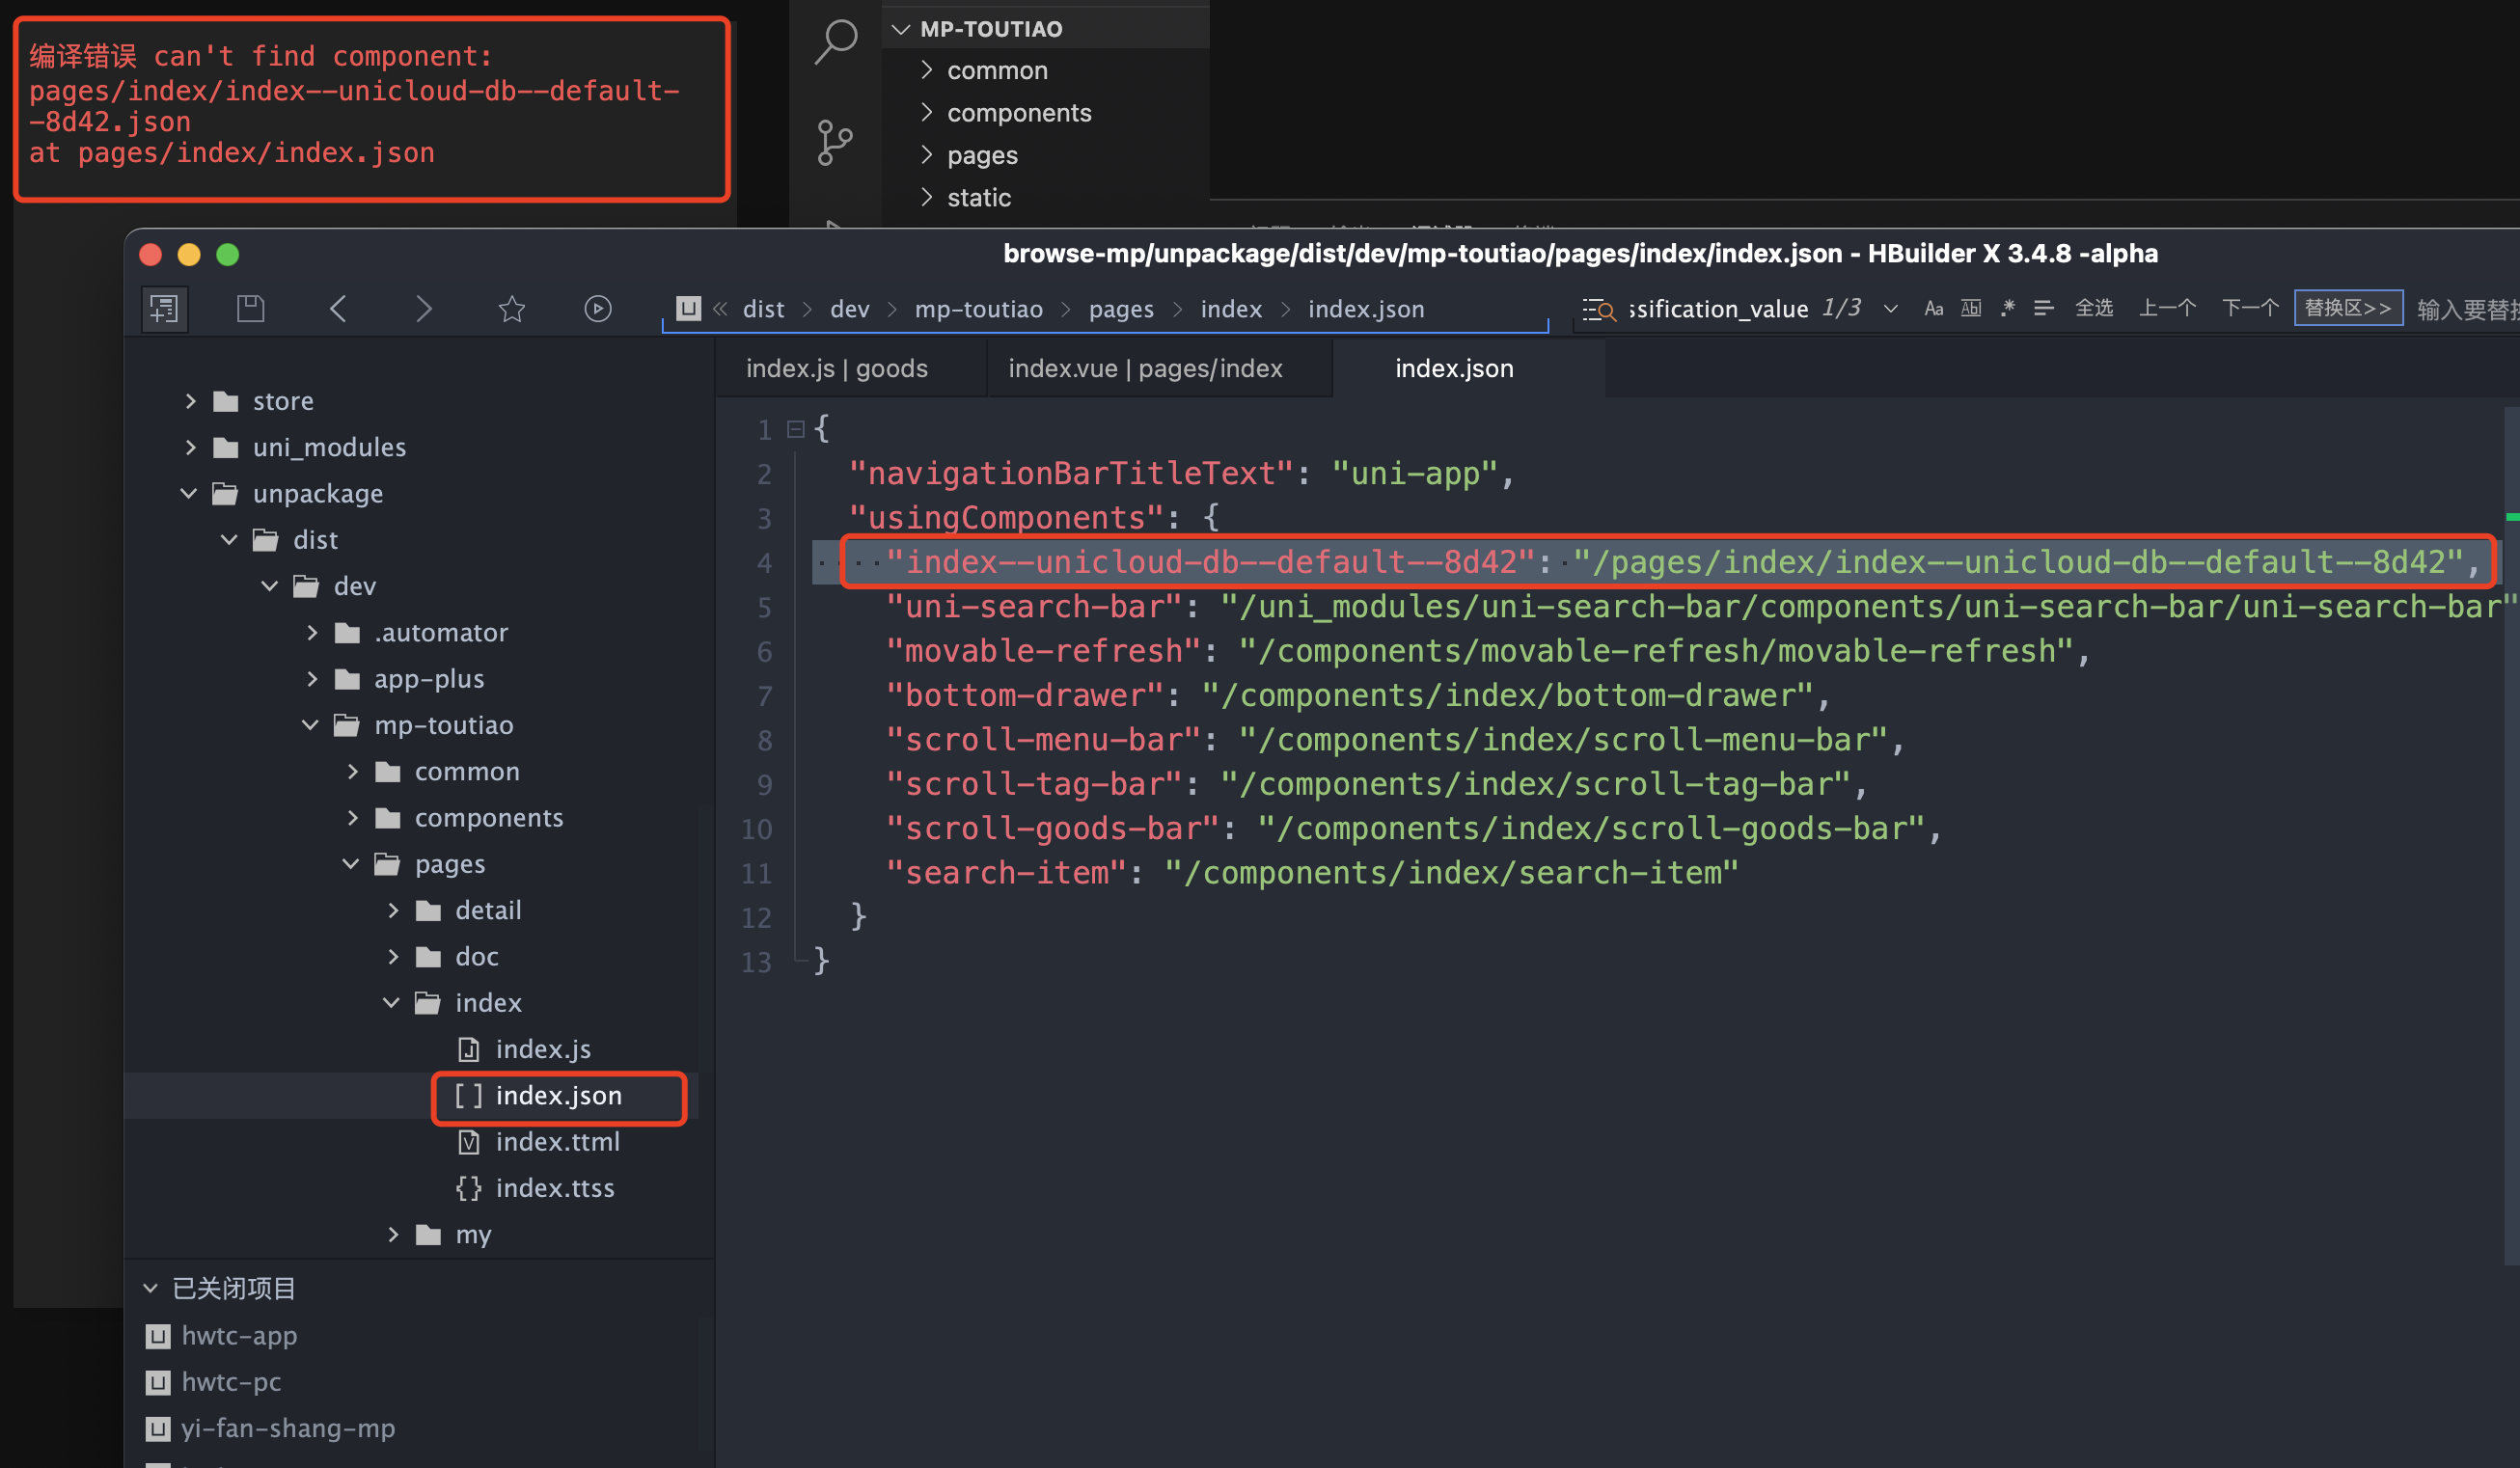Screen dimensions: 2520x1468
Task: Collapse the mp-toutiao folder in HBuilder tree
Action: point(310,725)
